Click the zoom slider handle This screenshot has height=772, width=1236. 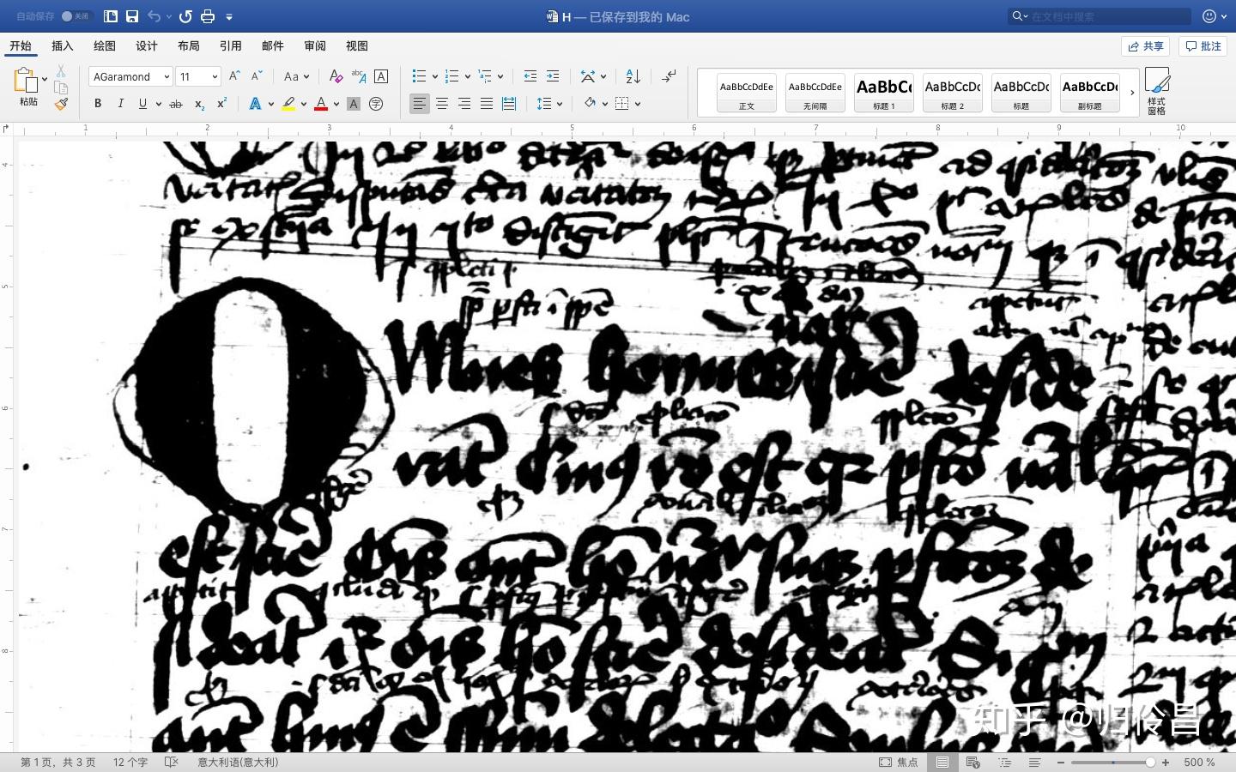click(x=1150, y=762)
